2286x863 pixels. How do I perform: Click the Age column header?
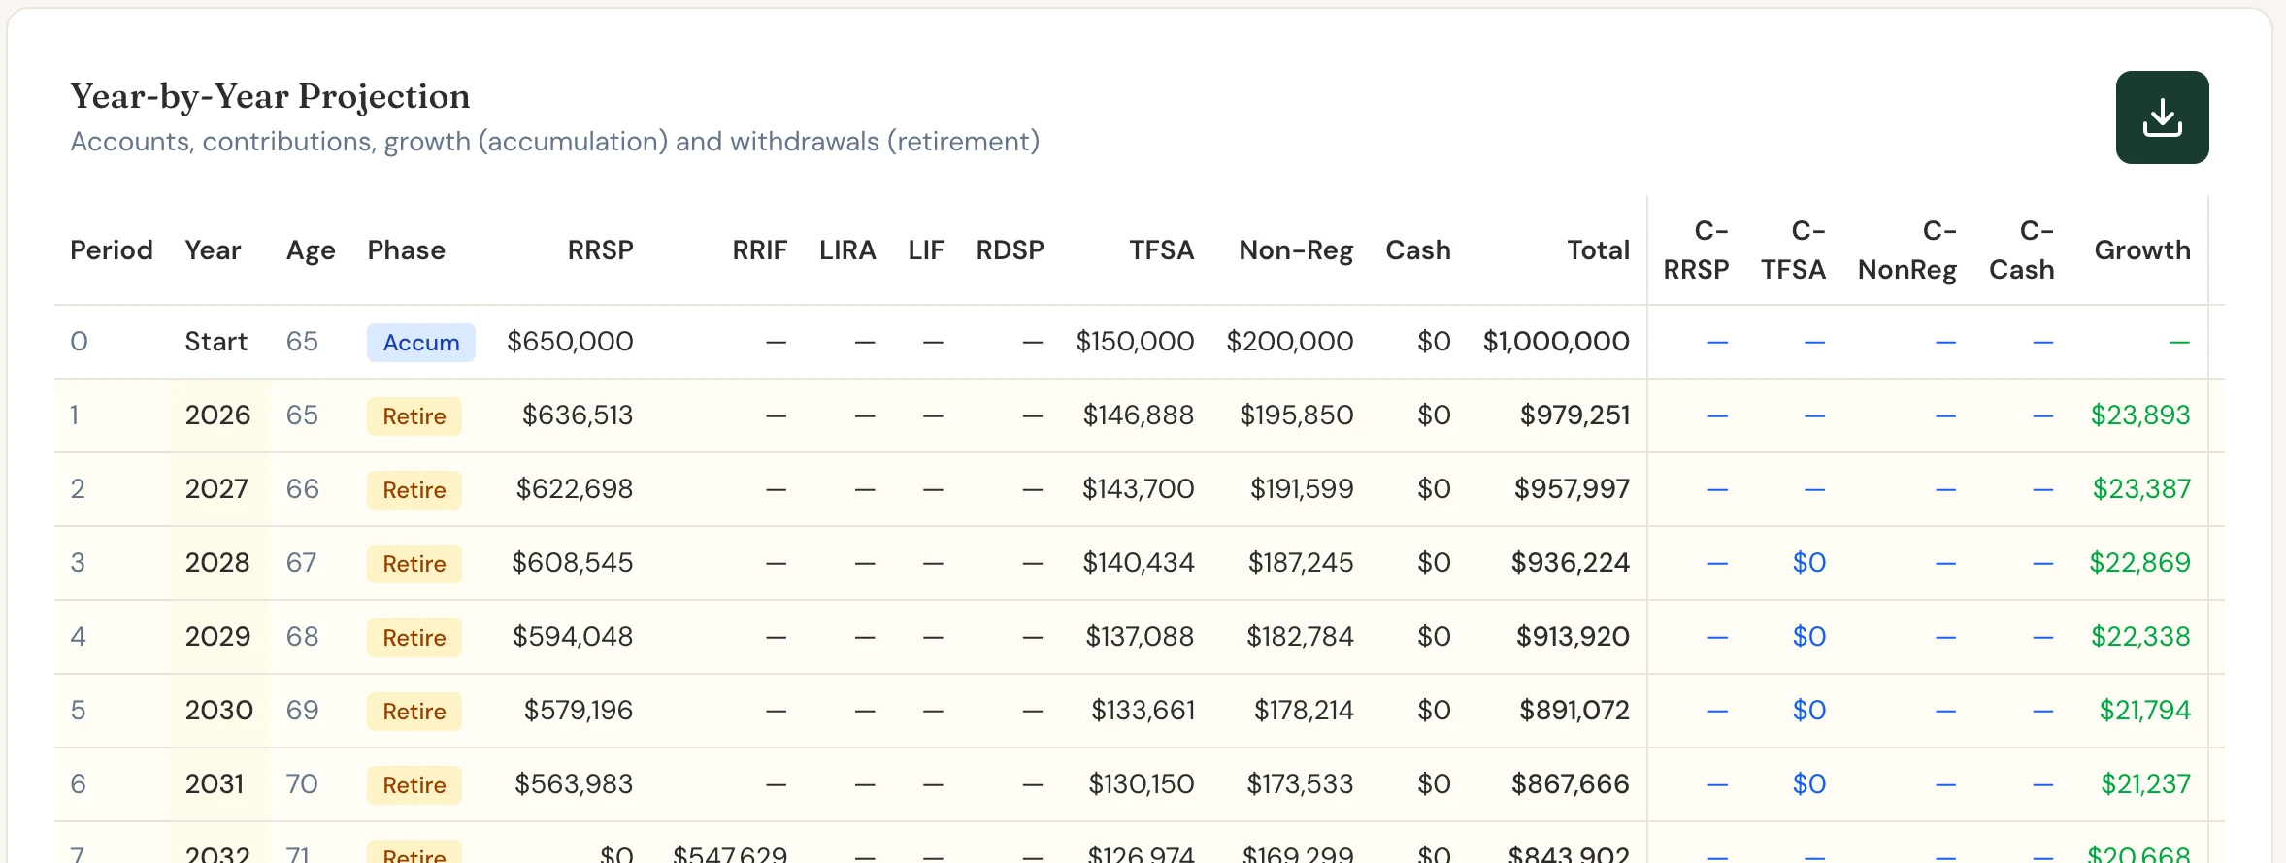[x=311, y=250]
